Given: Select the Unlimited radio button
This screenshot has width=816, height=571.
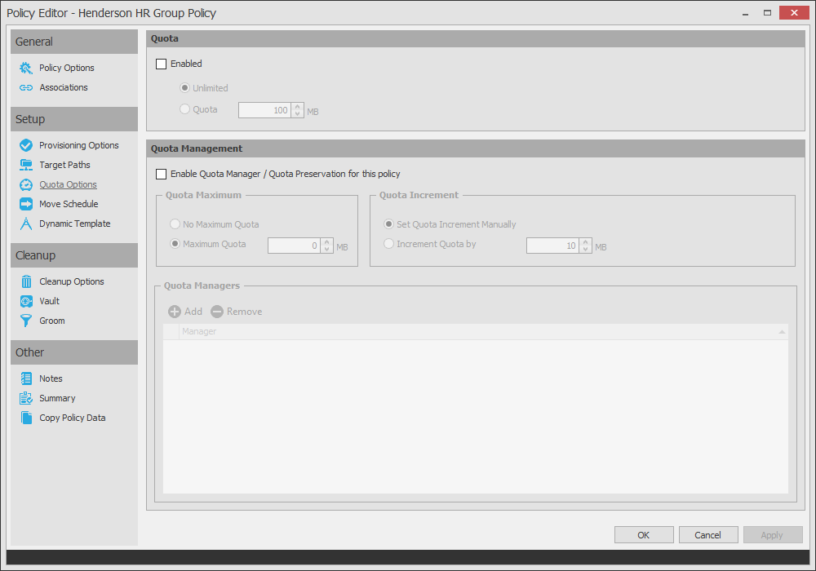Looking at the screenshot, I should pyautogui.click(x=184, y=88).
